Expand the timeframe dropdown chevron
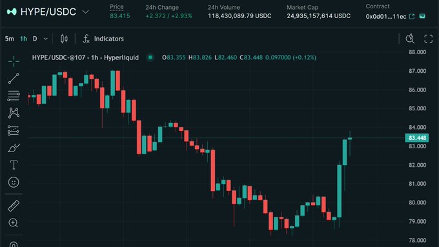Viewport: 439px width, 247px height. tap(46, 39)
